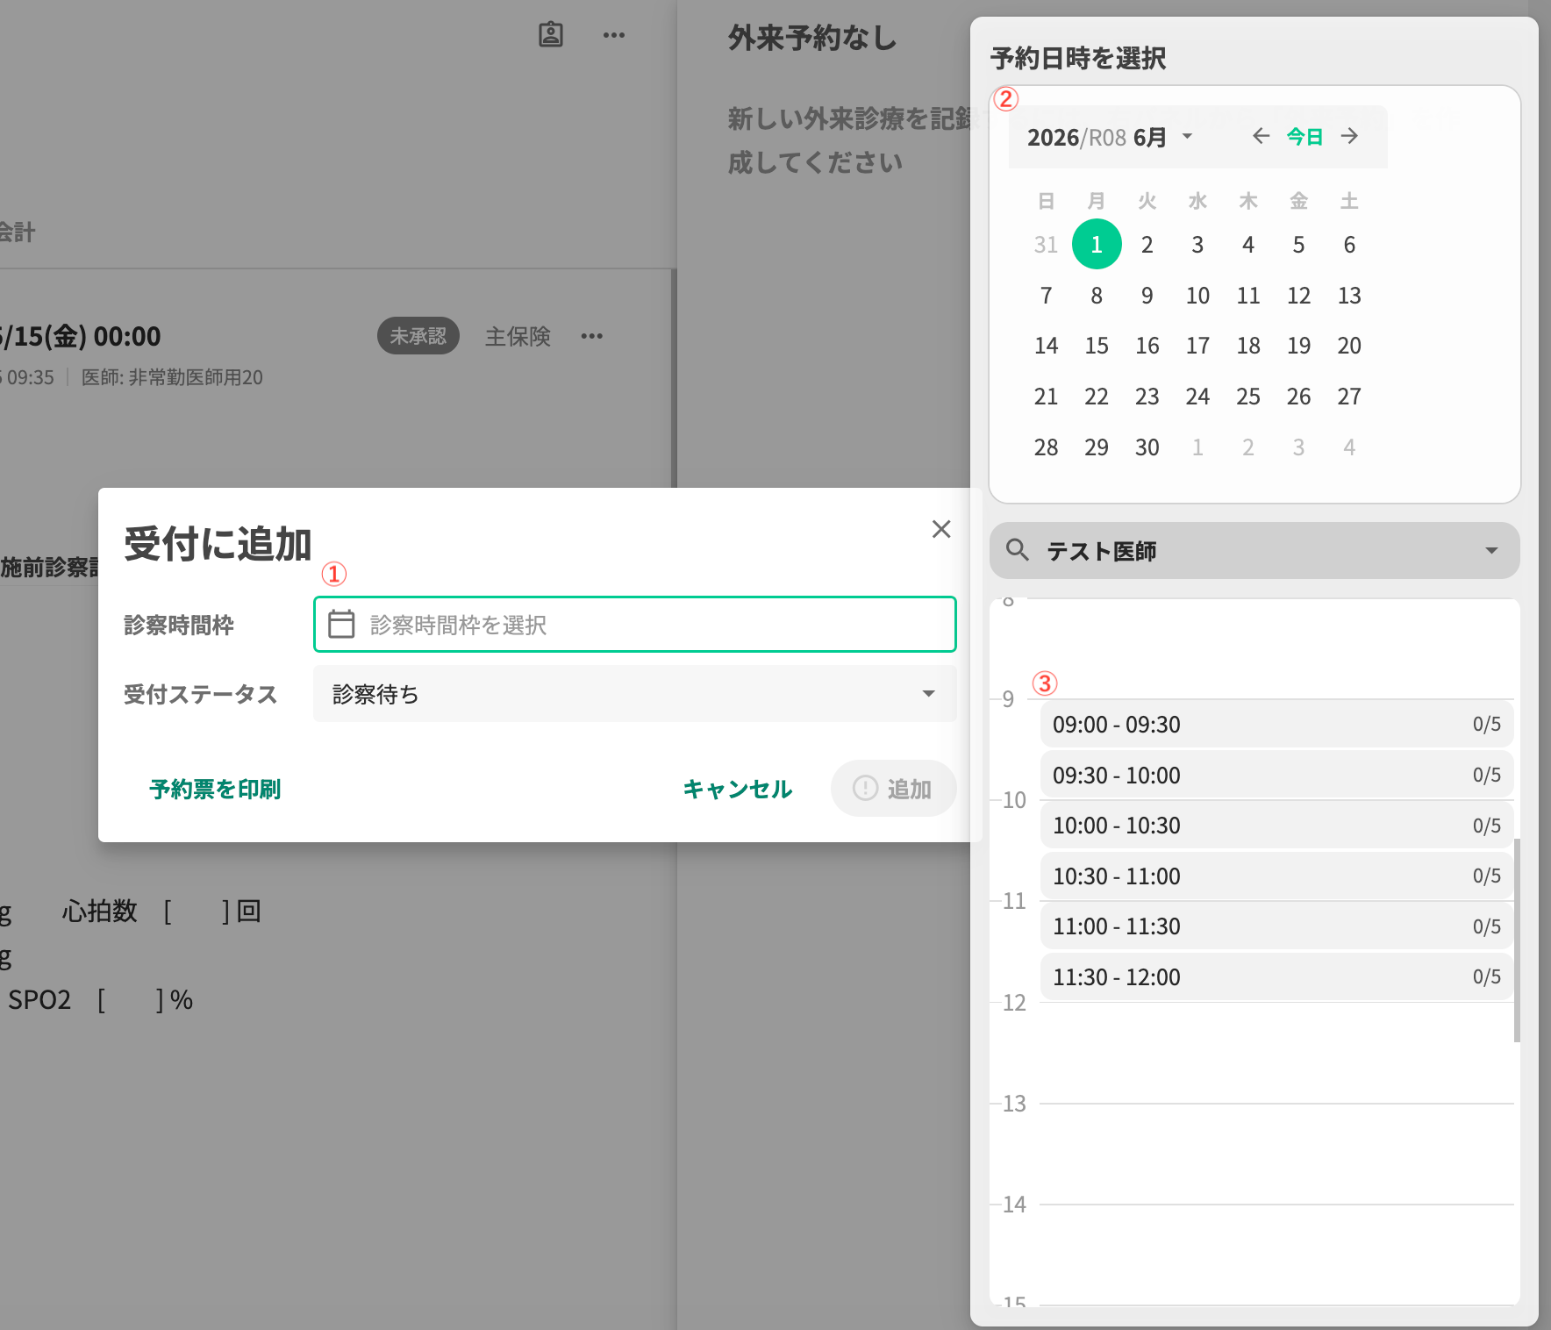Click the 追加 button

click(893, 789)
